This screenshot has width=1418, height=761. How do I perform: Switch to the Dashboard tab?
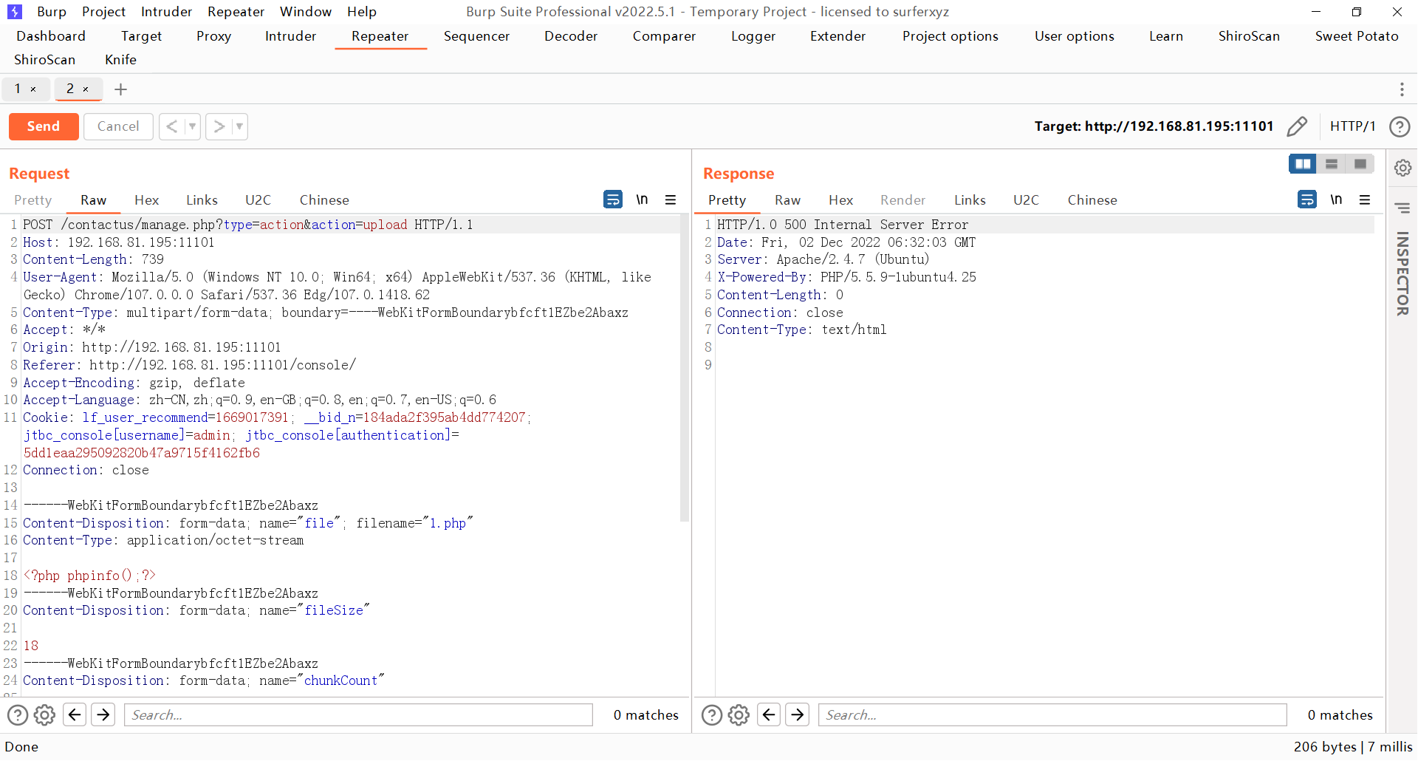click(x=51, y=36)
